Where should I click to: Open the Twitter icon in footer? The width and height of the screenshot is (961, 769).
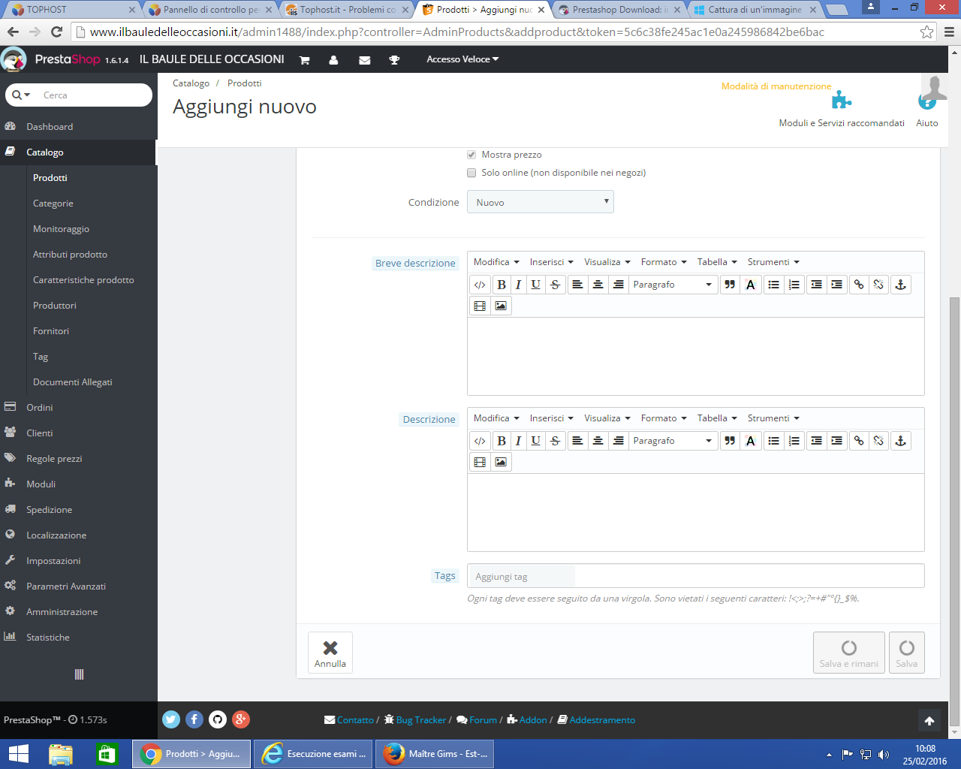[x=171, y=719]
